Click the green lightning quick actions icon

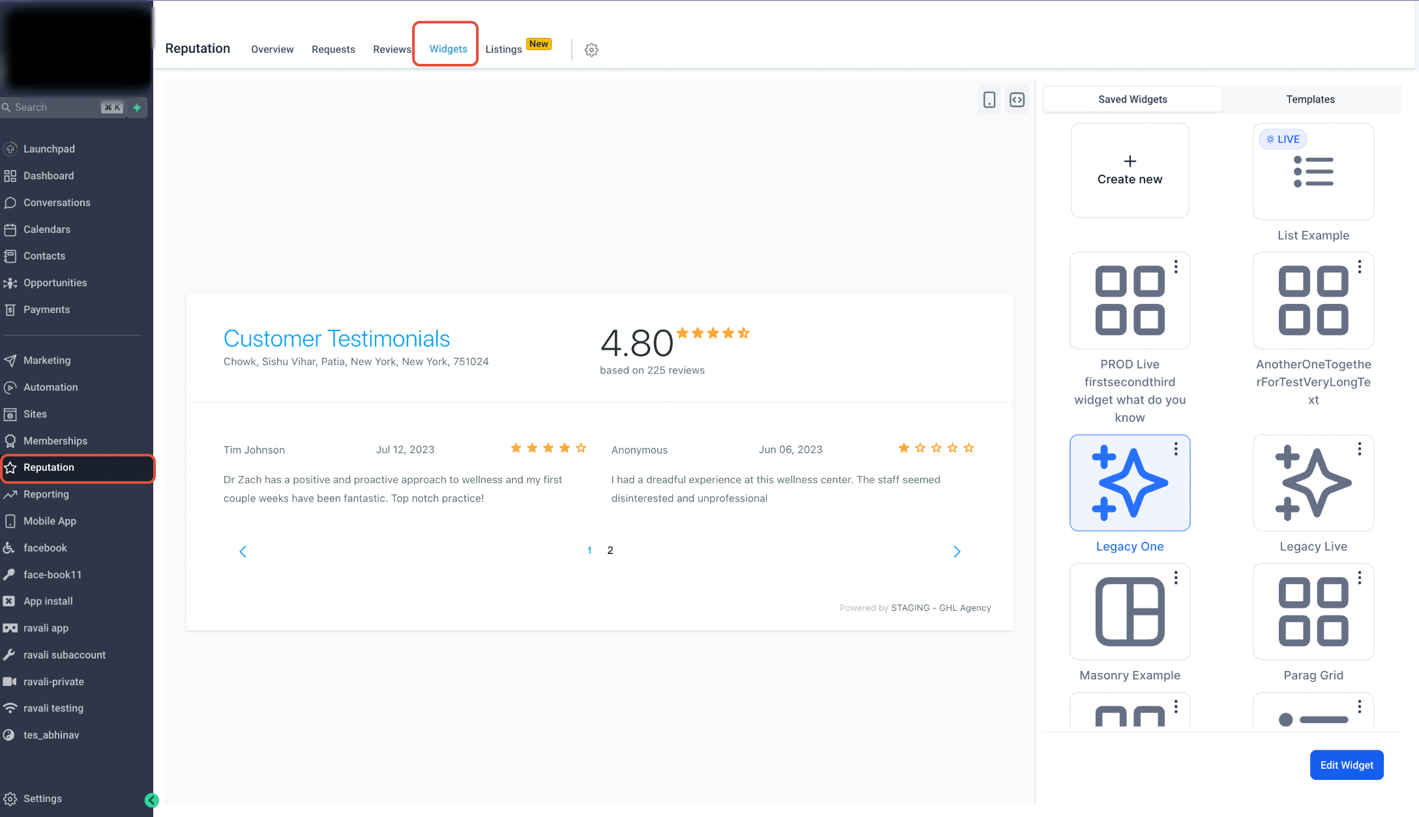click(137, 108)
